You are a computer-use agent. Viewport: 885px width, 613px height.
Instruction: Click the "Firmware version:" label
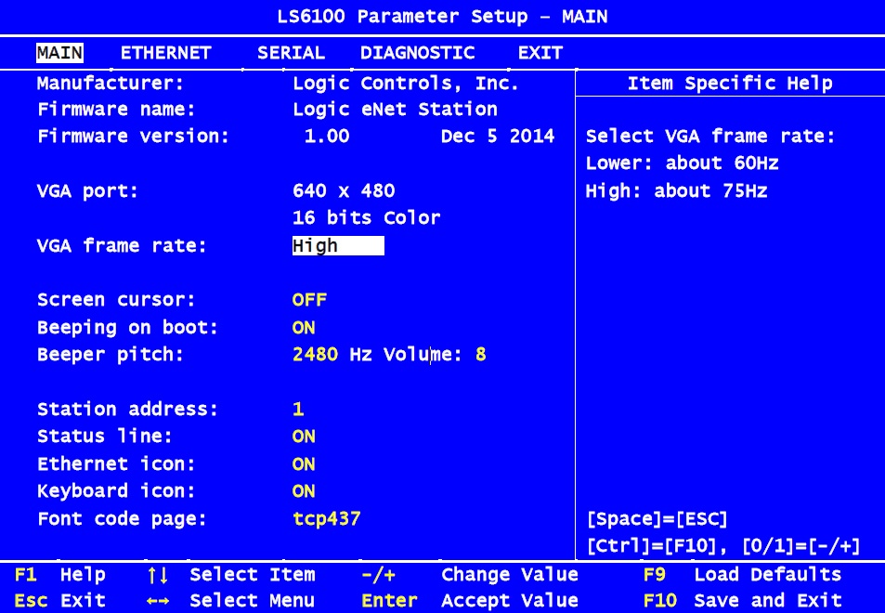point(133,136)
